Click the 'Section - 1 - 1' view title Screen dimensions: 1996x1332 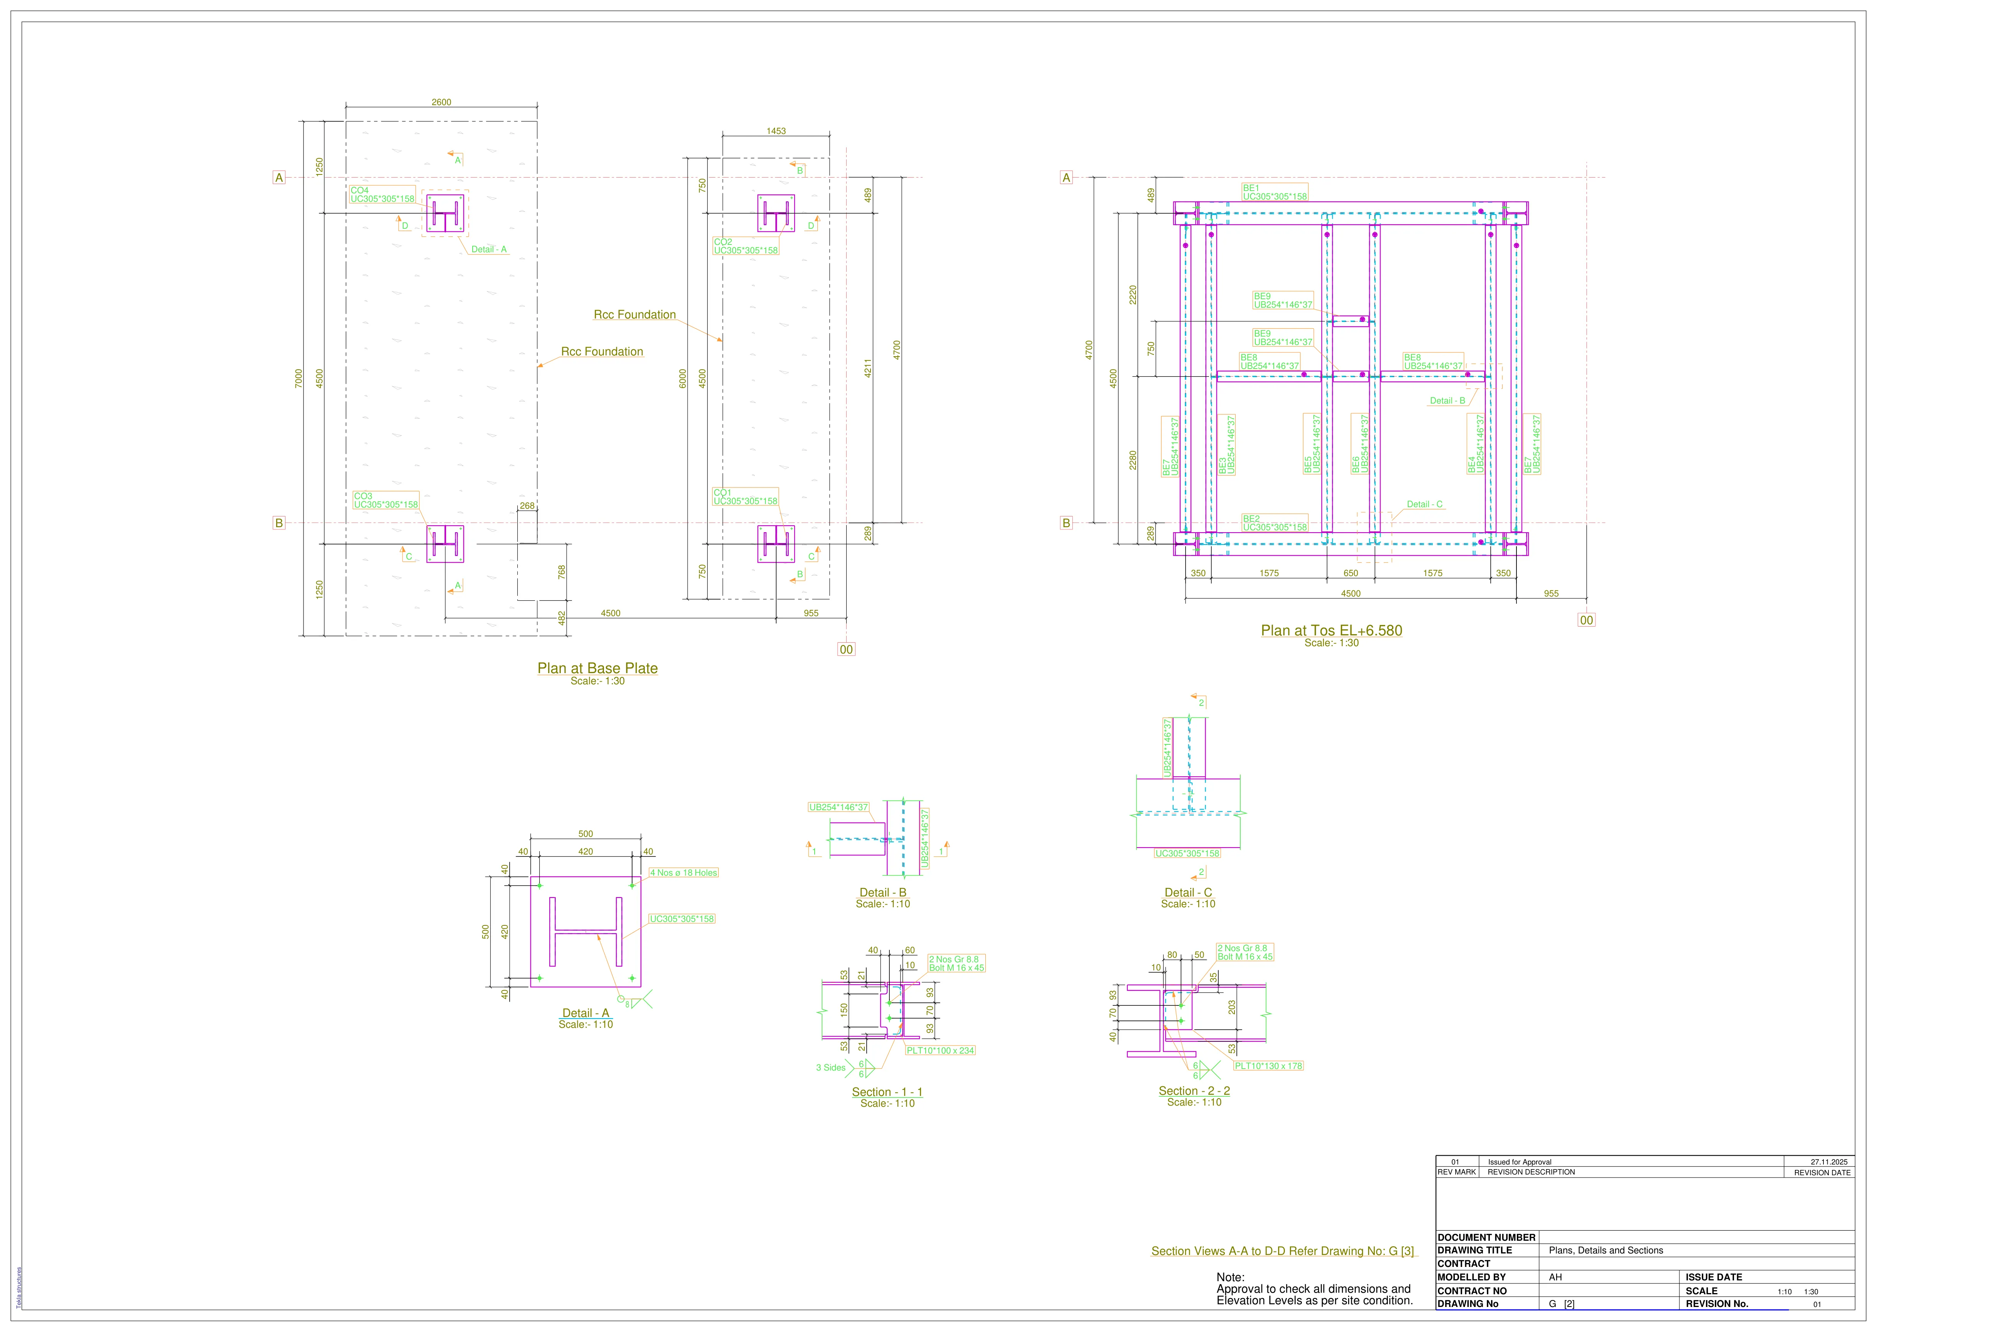(887, 1092)
